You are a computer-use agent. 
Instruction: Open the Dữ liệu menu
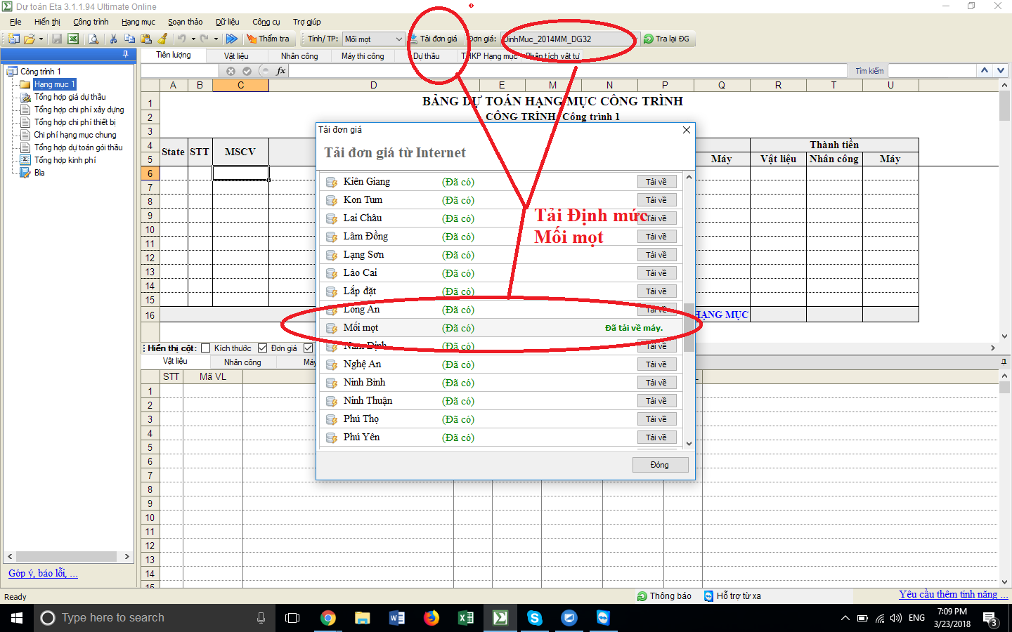227,22
